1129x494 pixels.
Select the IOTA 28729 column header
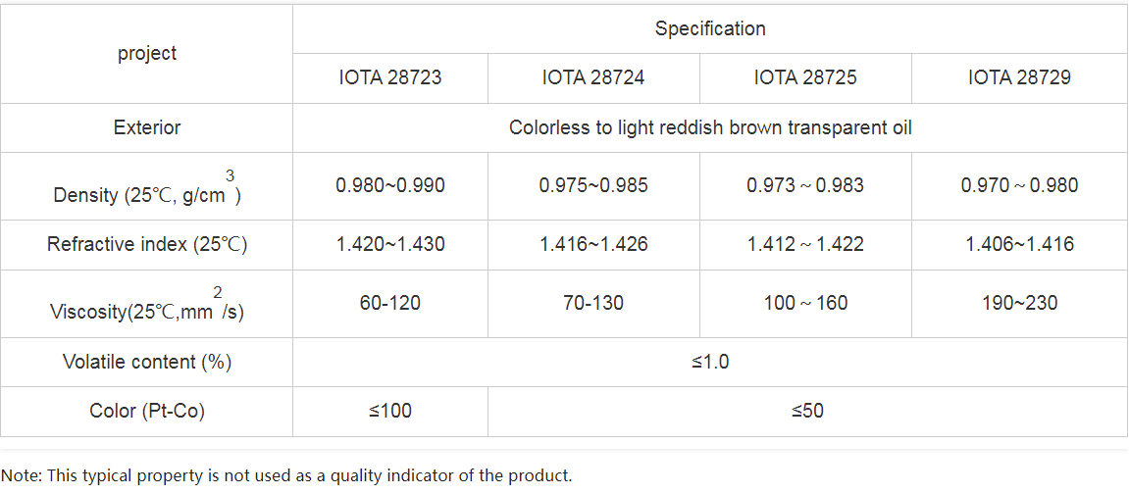click(1019, 77)
